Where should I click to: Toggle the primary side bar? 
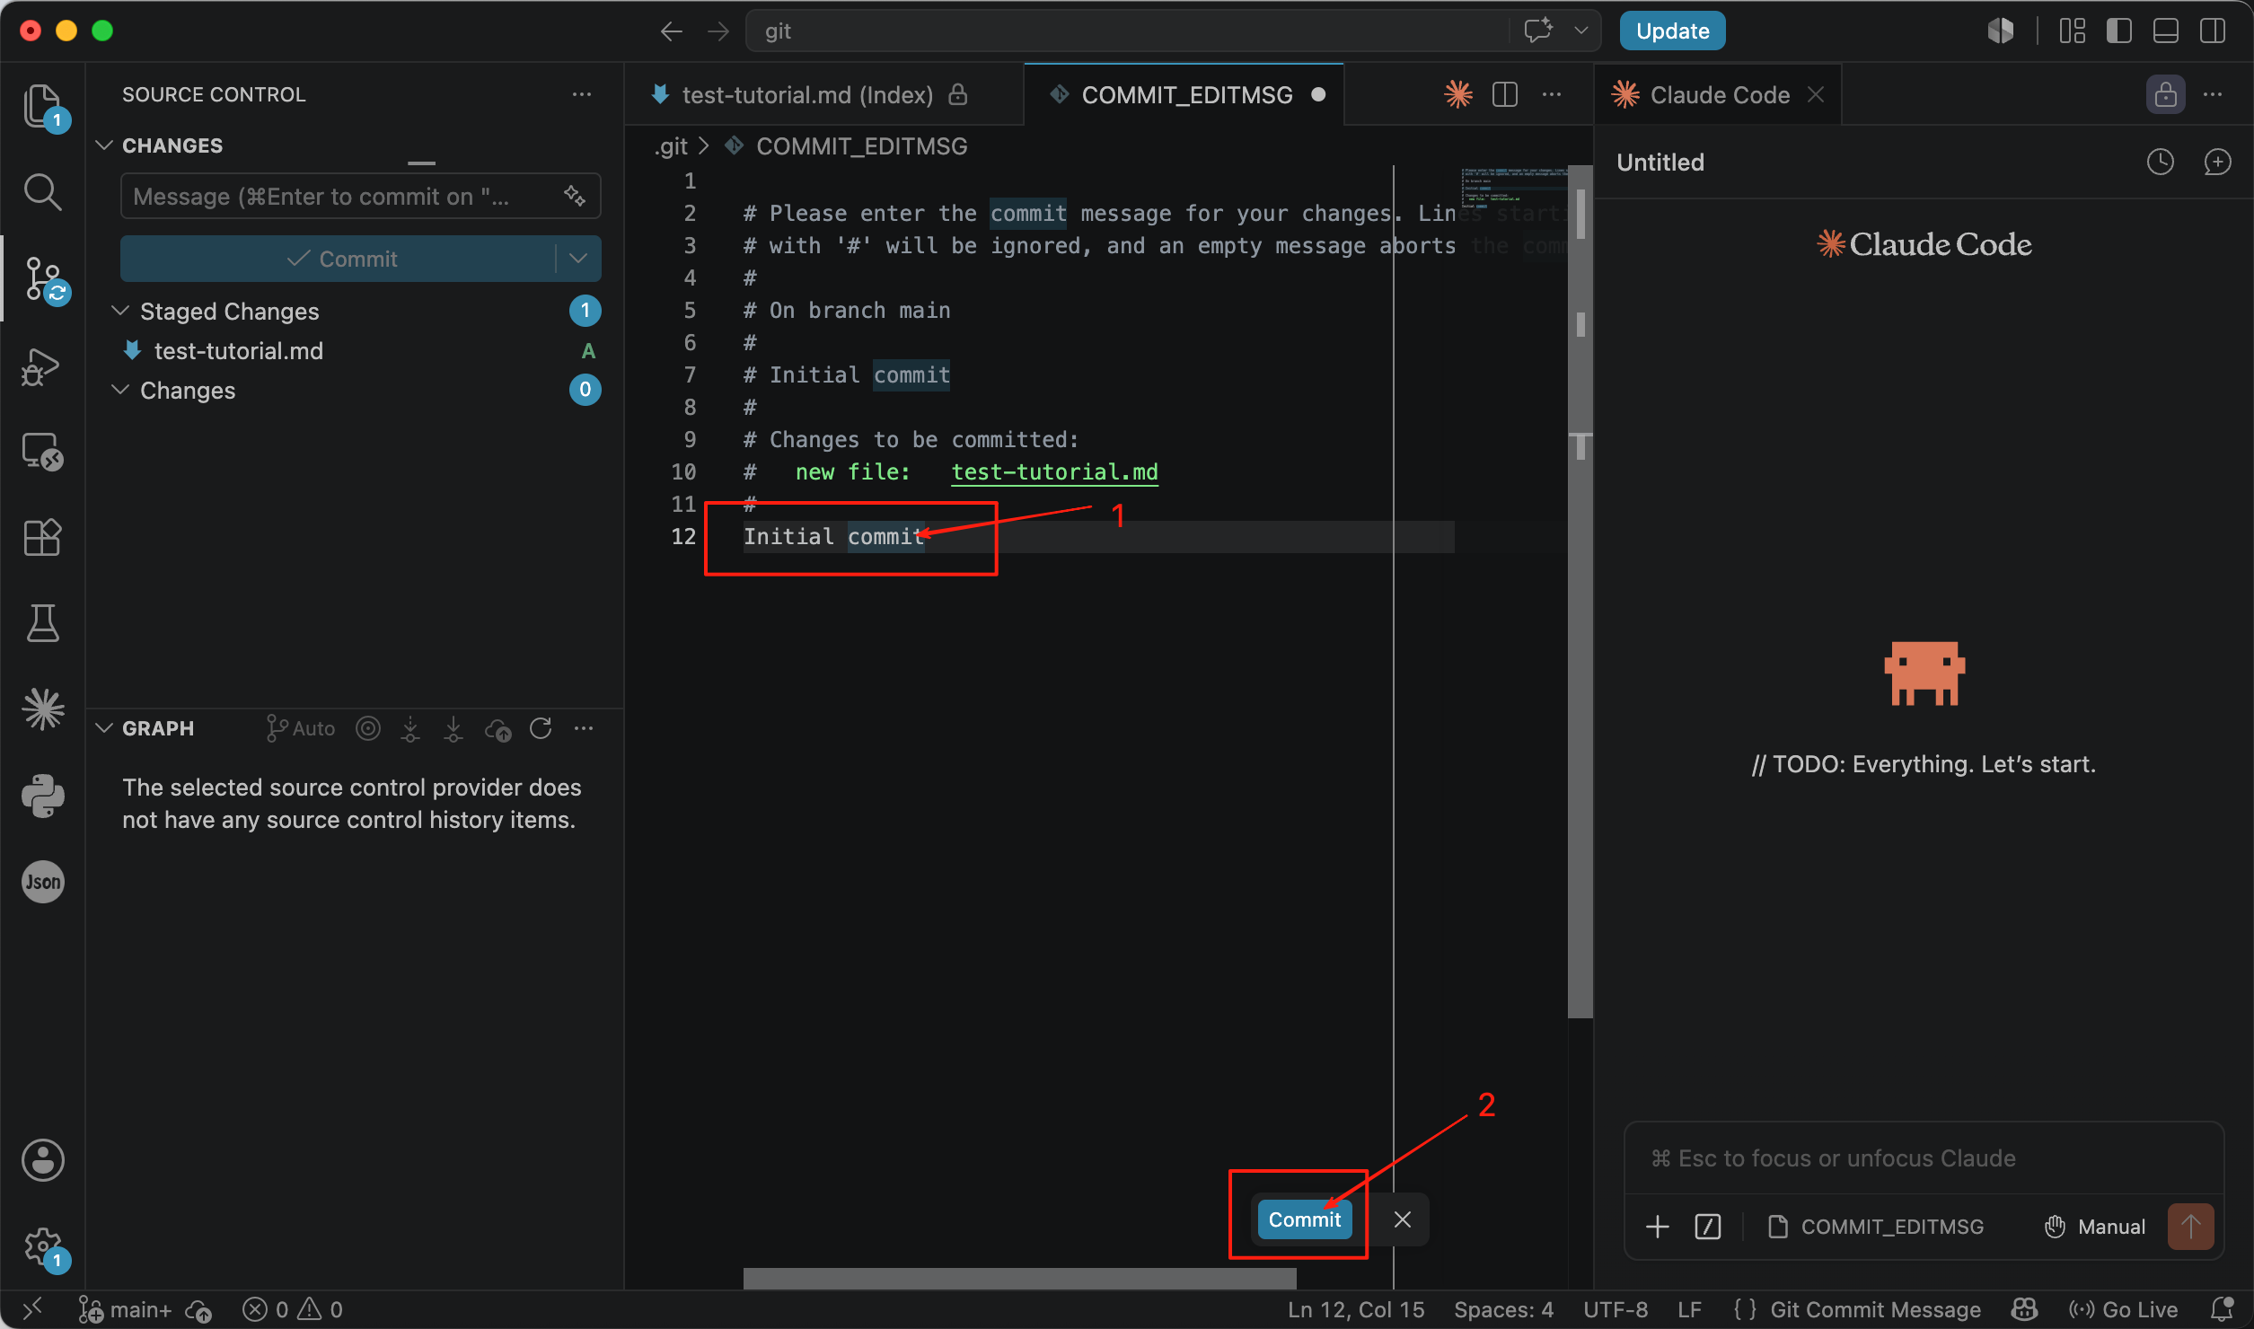pyautogui.click(x=2119, y=31)
